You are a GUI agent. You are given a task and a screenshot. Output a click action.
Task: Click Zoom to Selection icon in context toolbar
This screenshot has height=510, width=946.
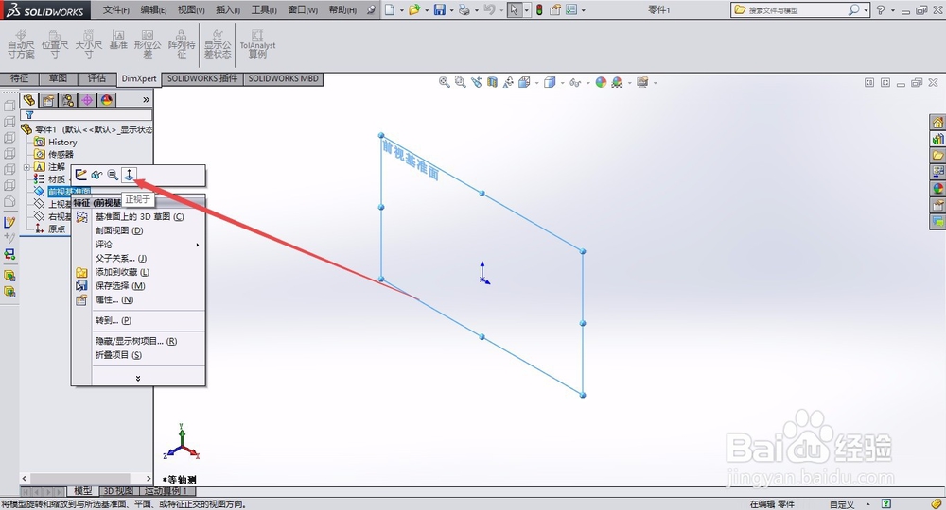pyautogui.click(x=113, y=175)
